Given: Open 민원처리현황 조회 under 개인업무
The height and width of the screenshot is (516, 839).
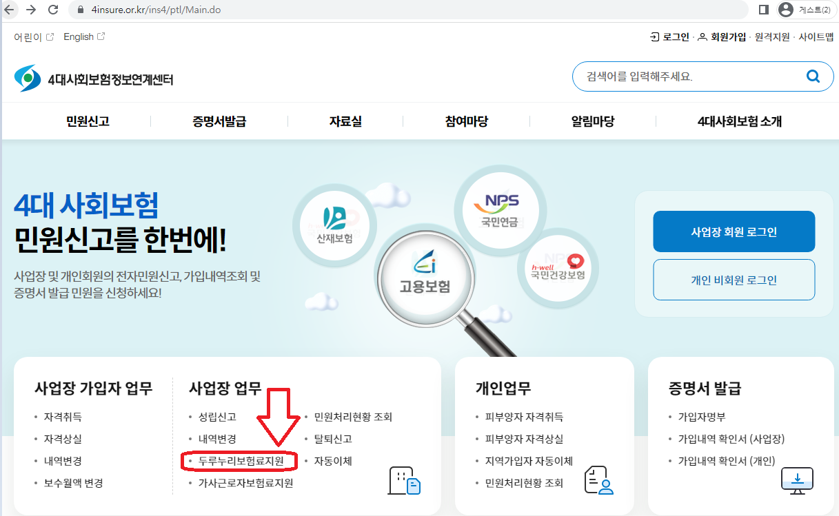Looking at the screenshot, I should coord(524,483).
